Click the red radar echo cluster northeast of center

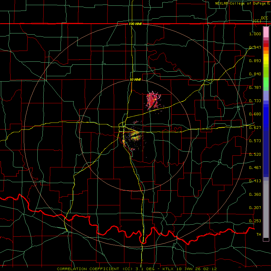(x=152, y=101)
